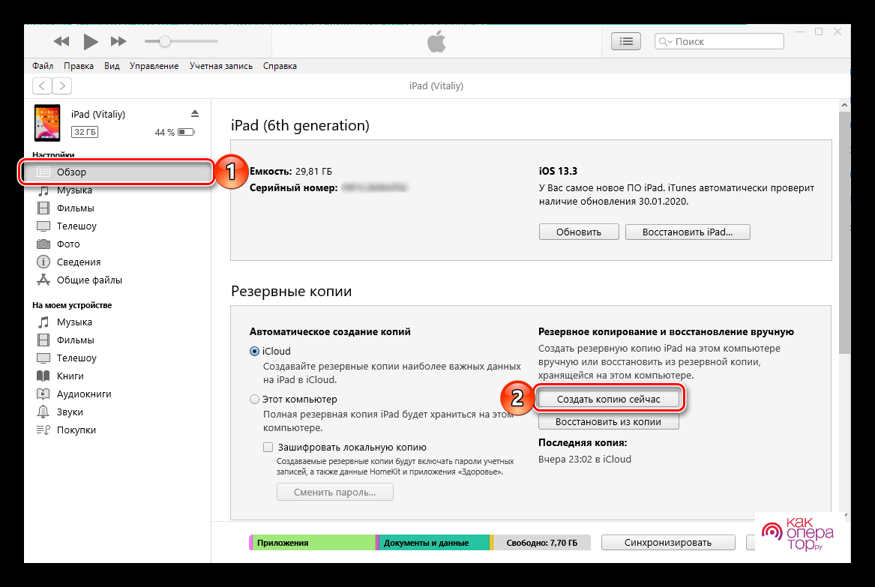Select Общие файлы in the sidebar
The height and width of the screenshot is (587, 875).
click(88, 280)
